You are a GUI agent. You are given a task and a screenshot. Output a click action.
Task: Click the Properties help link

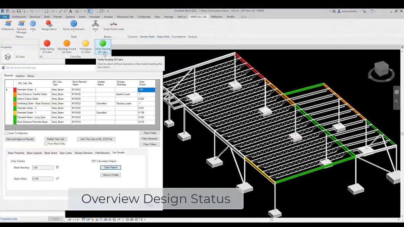[9, 218]
